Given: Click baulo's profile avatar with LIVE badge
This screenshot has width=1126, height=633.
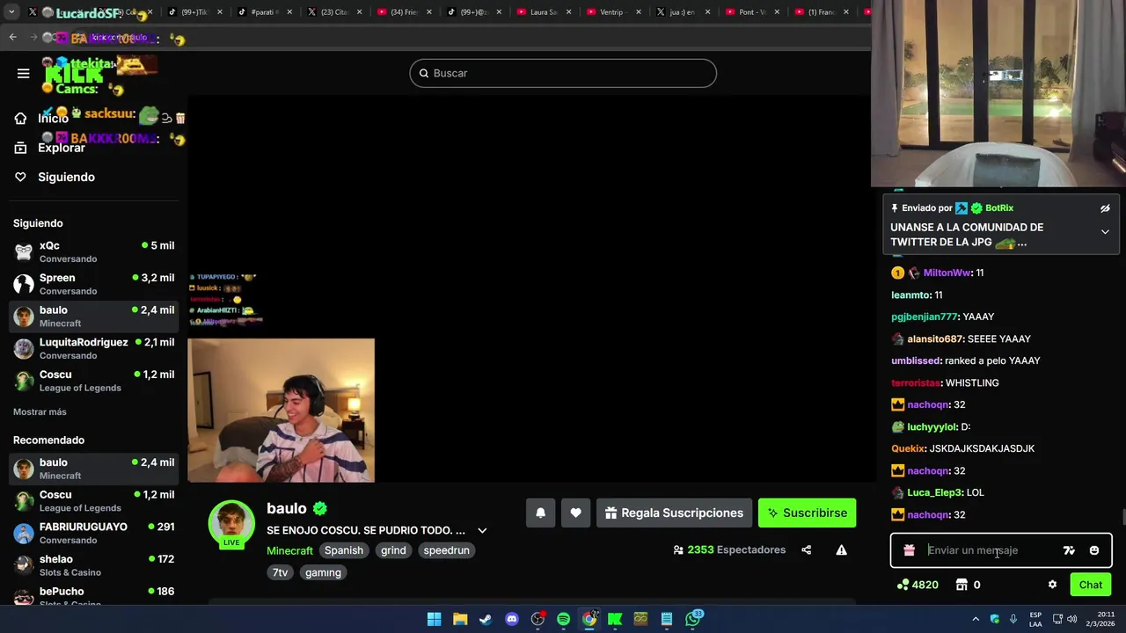Looking at the screenshot, I should point(231,523).
